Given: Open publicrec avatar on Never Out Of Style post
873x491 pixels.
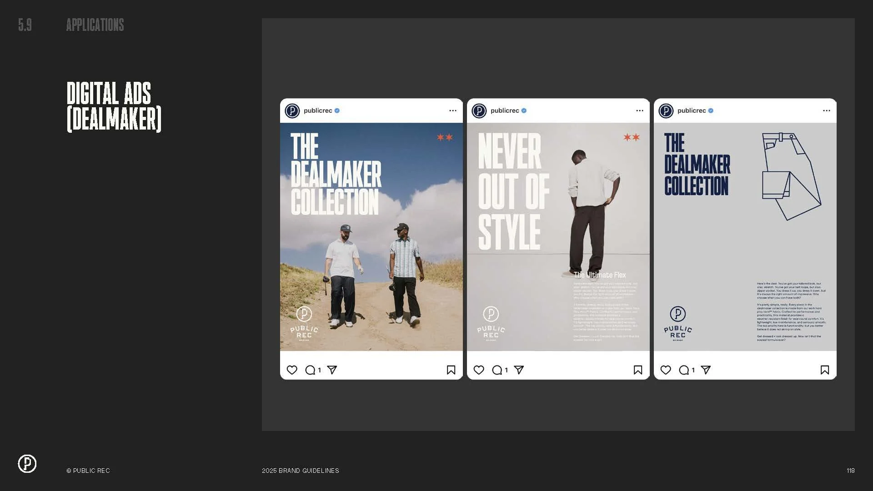Looking at the screenshot, I should [479, 110].
